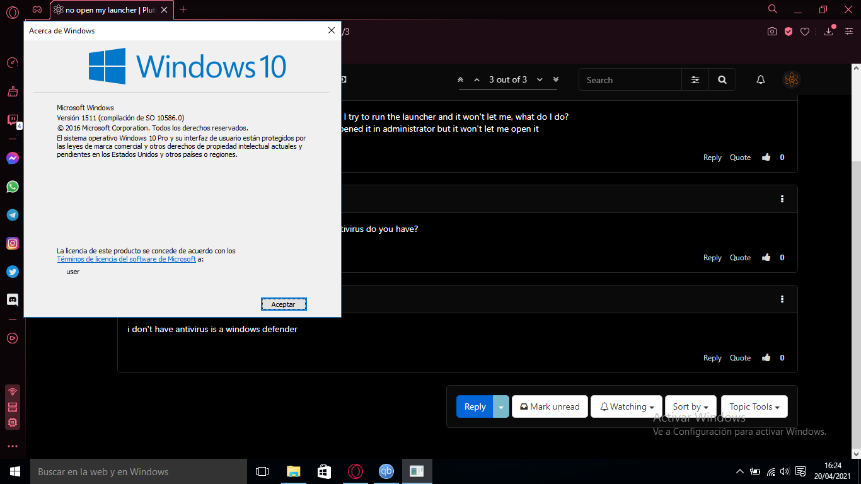Open Twitter in Opera sidebar

point(12,272)
